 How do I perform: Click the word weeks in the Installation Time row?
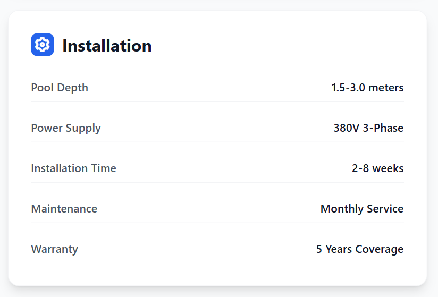(x=388, y=168)
